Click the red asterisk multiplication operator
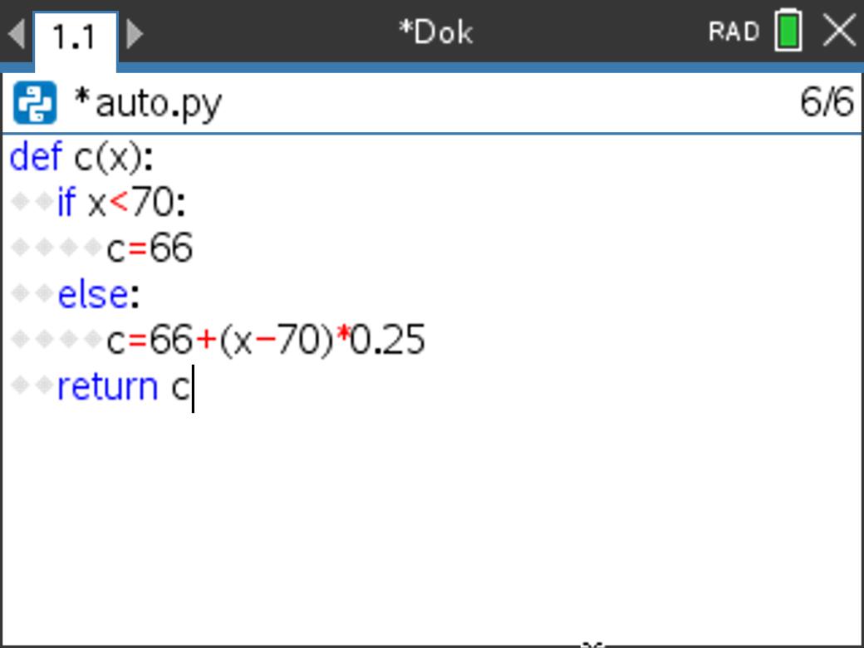 [341, 339]
